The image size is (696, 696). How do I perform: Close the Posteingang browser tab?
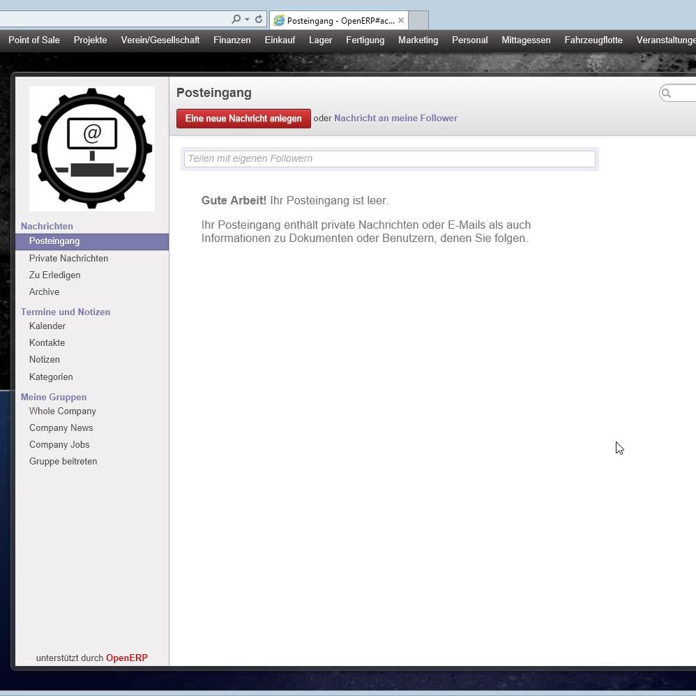pyautogui.click(x=401, y=20)
